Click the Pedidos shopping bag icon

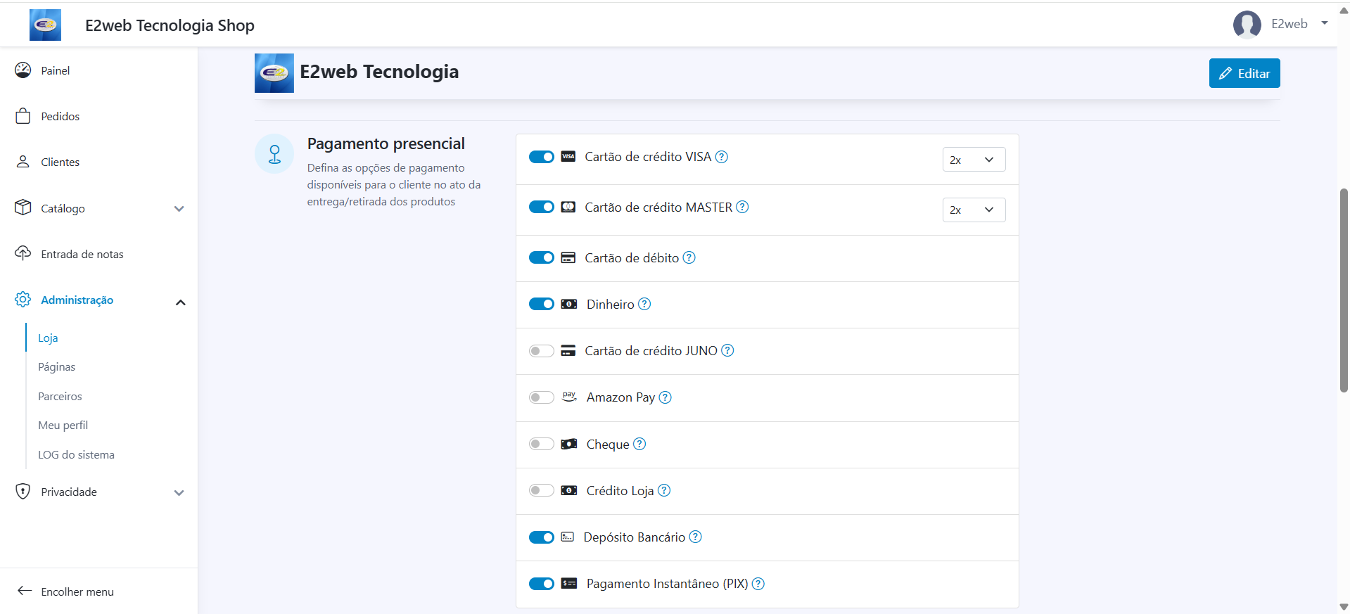(x=23, y=116)
